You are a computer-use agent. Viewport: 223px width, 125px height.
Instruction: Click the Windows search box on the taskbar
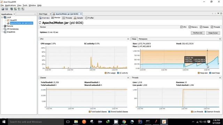[36, 122]
